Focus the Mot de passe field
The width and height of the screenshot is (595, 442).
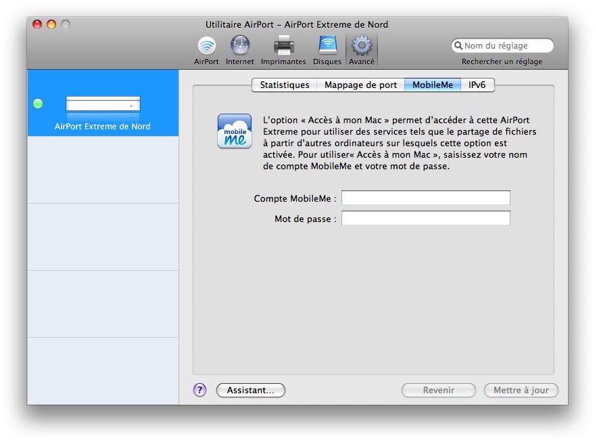(x=425, y=219)
